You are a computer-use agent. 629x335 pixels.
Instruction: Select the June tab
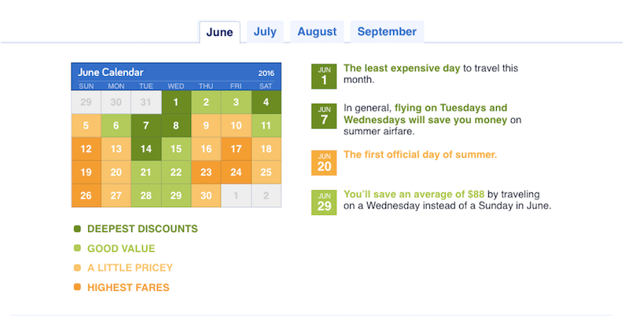tap(219, 32)
